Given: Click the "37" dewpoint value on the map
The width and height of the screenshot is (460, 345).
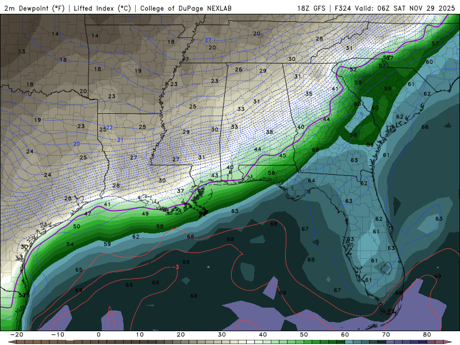Looking at the screenshot, I should [180, 191].
